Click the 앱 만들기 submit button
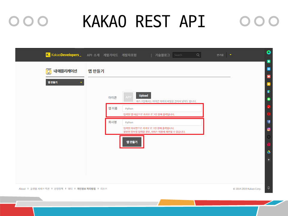The width and height of the screenshot is (288, 216). 132,142
